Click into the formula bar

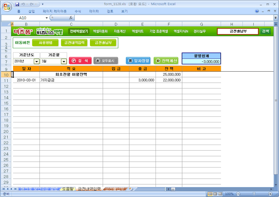(174, 18)
